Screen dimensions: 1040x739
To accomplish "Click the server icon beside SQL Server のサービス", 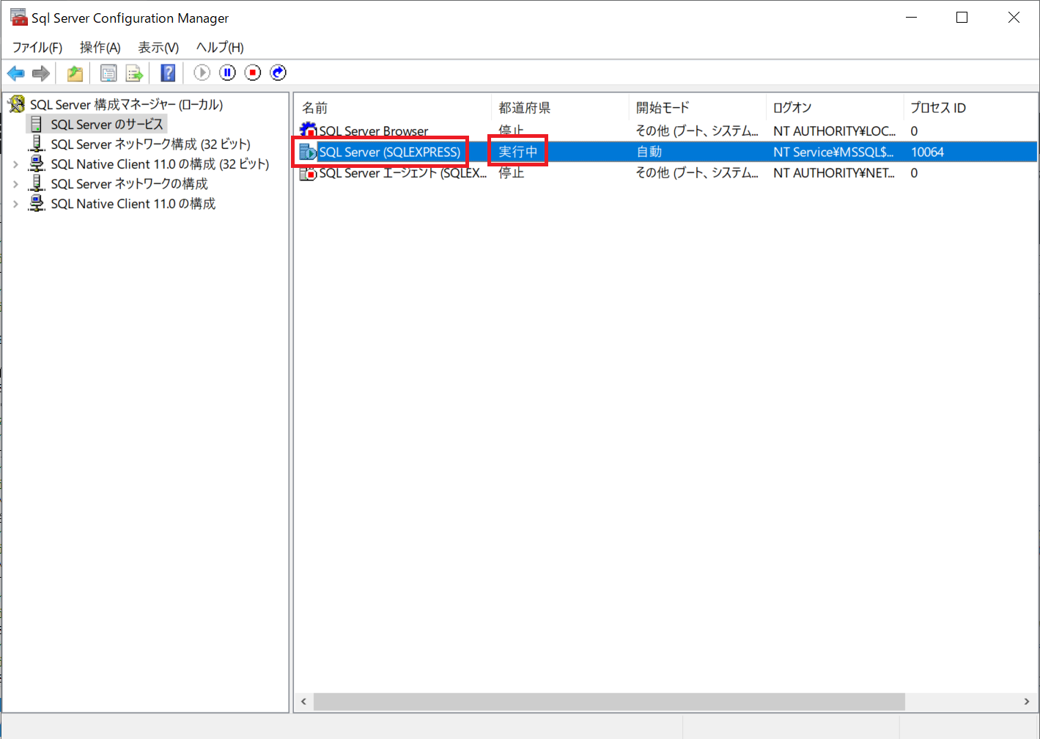I will tap(36, 124).
